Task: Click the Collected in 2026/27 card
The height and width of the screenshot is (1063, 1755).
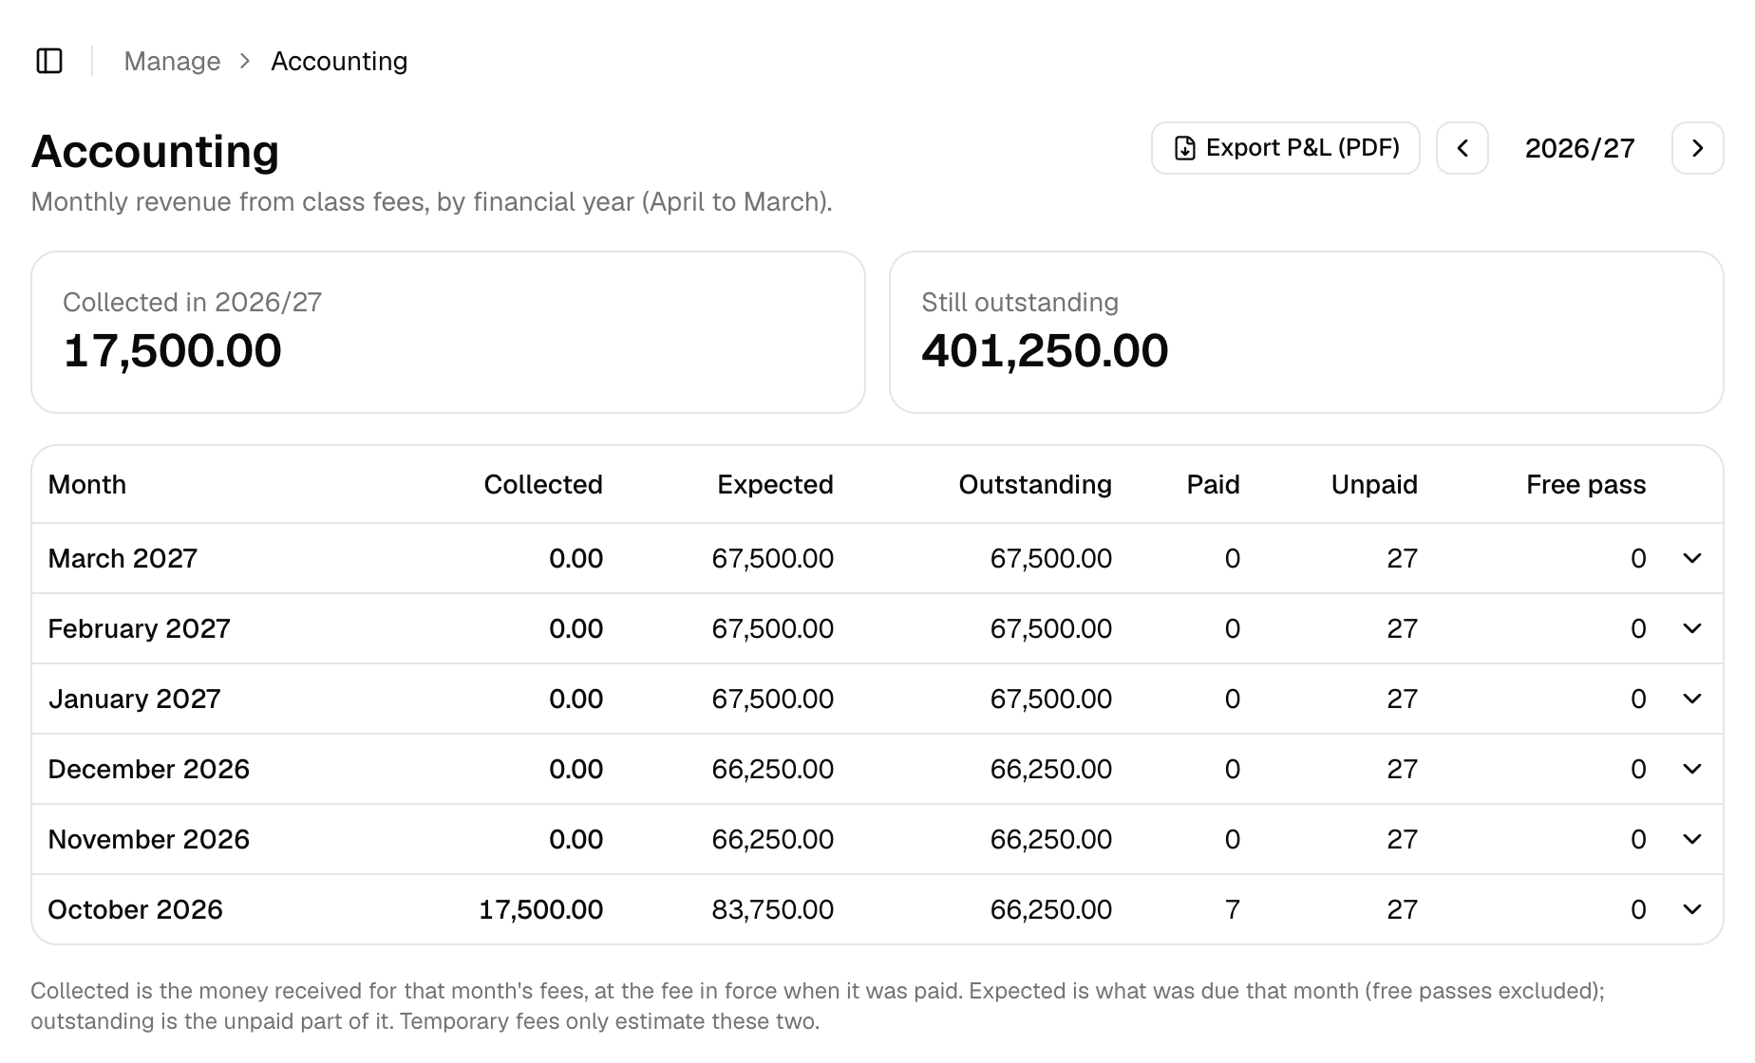Action: point(448,332)
